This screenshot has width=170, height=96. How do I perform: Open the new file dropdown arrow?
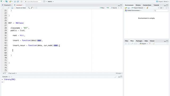click(4, 2)
